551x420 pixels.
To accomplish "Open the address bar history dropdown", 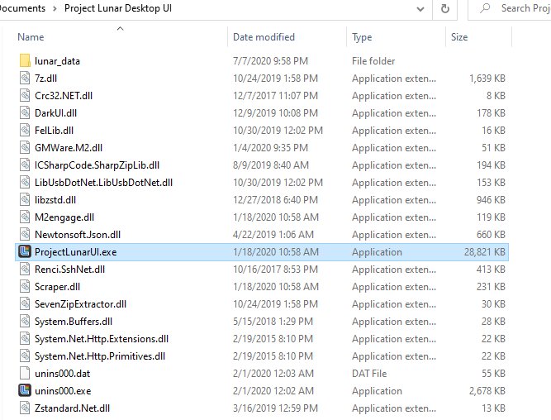I will pyautogui.click(x=420, y=9).
